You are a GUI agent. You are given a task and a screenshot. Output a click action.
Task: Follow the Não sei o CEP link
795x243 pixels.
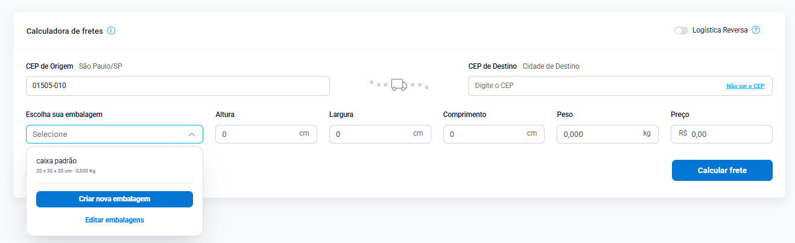coord(745,86)
